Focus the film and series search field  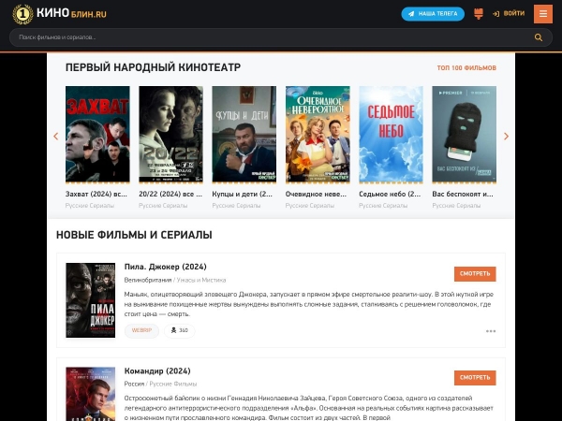click(x=281, y=37)
